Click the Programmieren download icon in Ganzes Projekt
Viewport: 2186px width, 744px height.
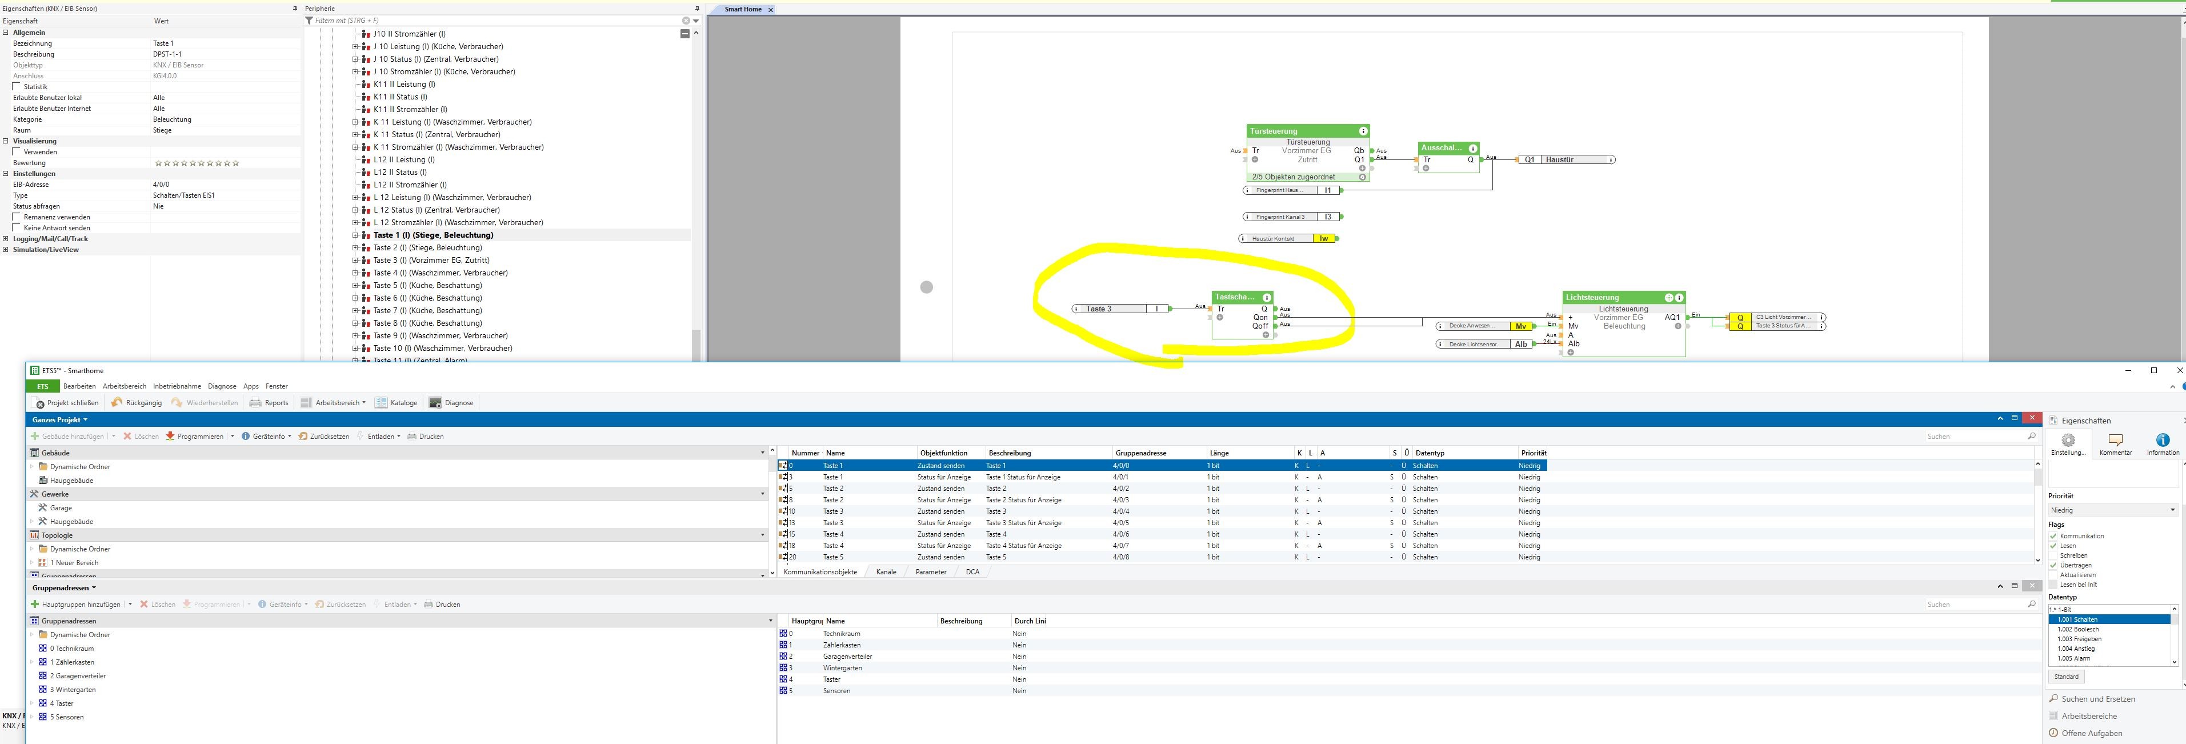click(171, 436)
